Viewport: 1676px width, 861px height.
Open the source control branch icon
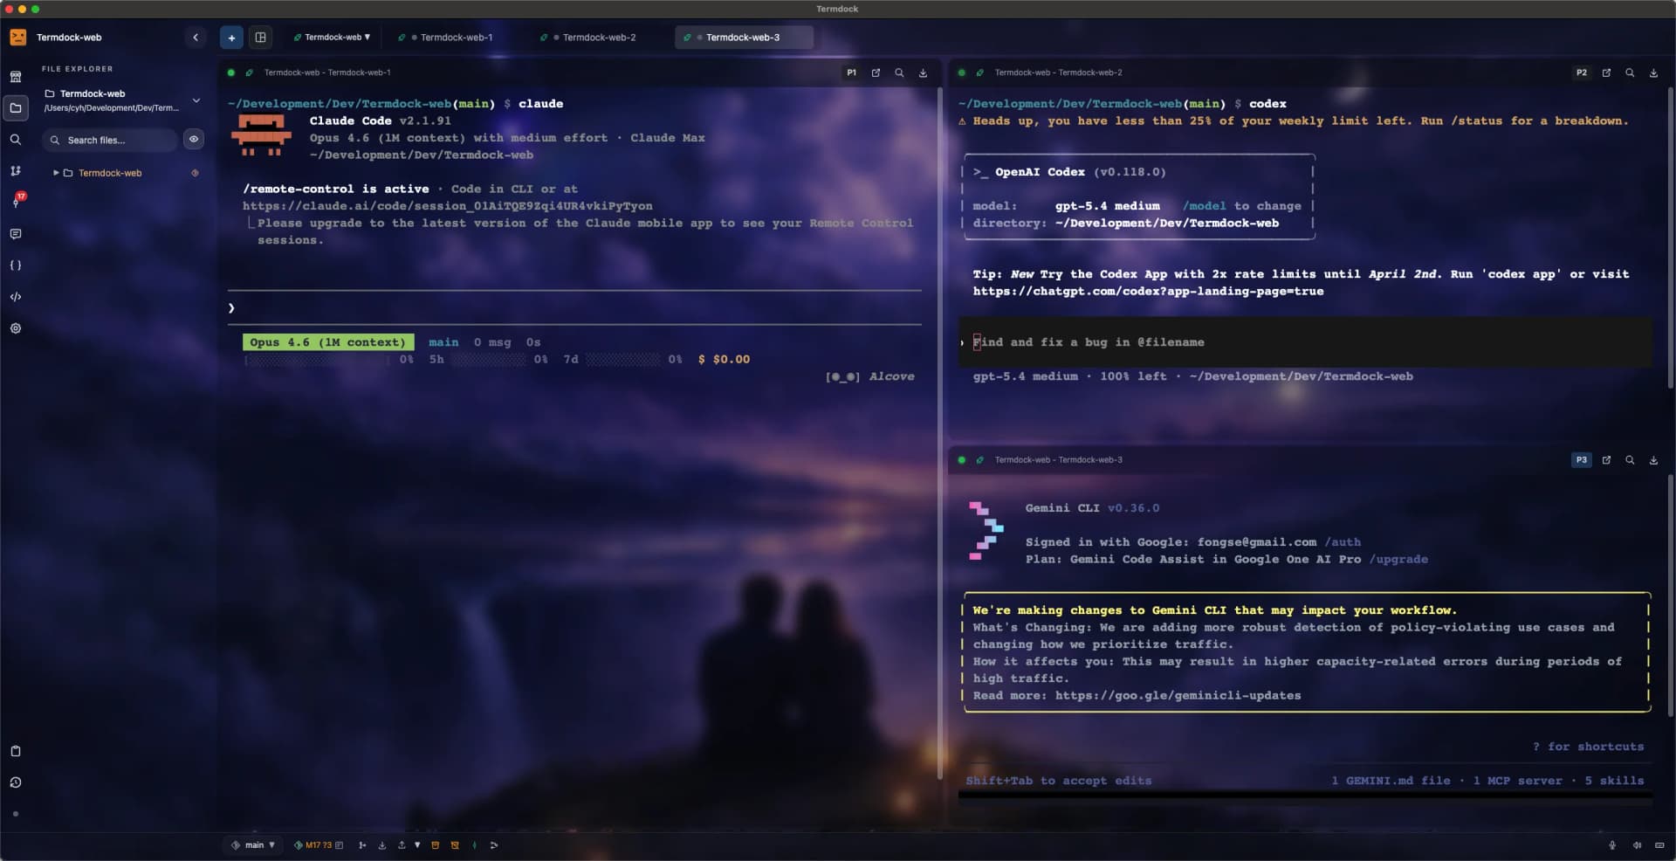[16, 171]
